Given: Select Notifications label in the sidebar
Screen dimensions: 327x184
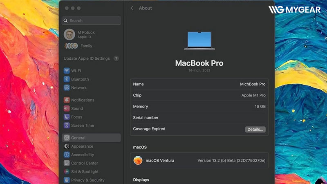Looking at the screenshot, I should (x=83, y=100).
